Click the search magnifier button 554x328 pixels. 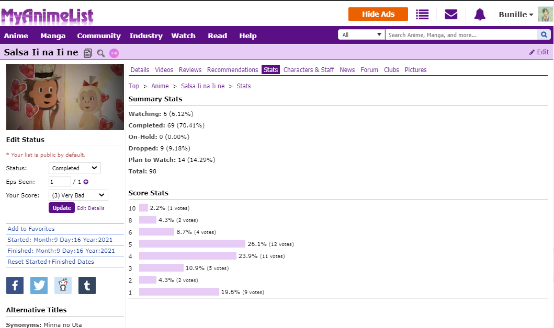[x=544, y=35]
